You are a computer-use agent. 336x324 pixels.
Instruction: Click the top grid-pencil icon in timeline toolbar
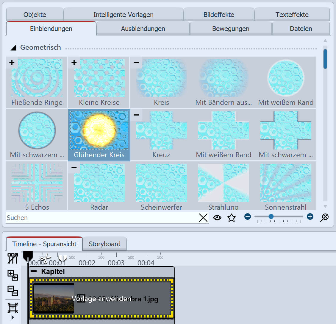click(x=13, y=258)
